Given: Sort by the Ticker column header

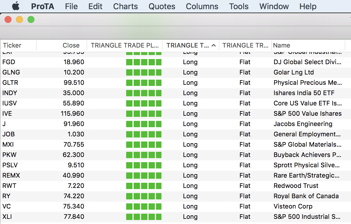Looking at the screenshot, I should click(x=18, y=45).
